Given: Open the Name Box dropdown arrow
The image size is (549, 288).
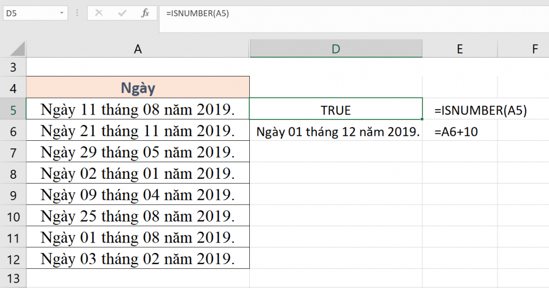Looking at the screenshot, I should coord(62,13).
